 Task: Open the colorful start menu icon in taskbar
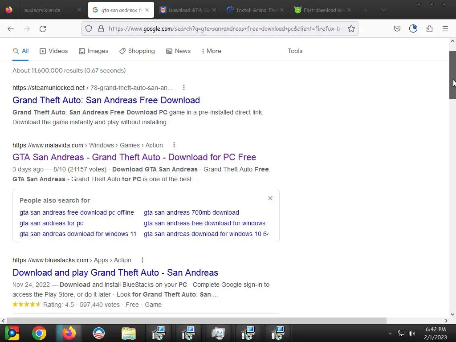pos(12,333)
